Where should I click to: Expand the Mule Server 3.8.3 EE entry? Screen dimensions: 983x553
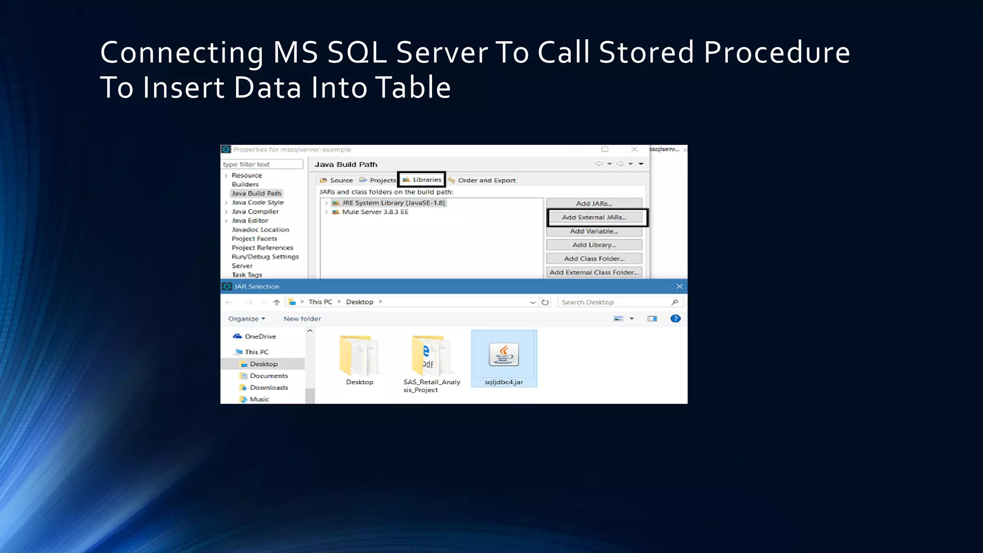tap(326, 212)
